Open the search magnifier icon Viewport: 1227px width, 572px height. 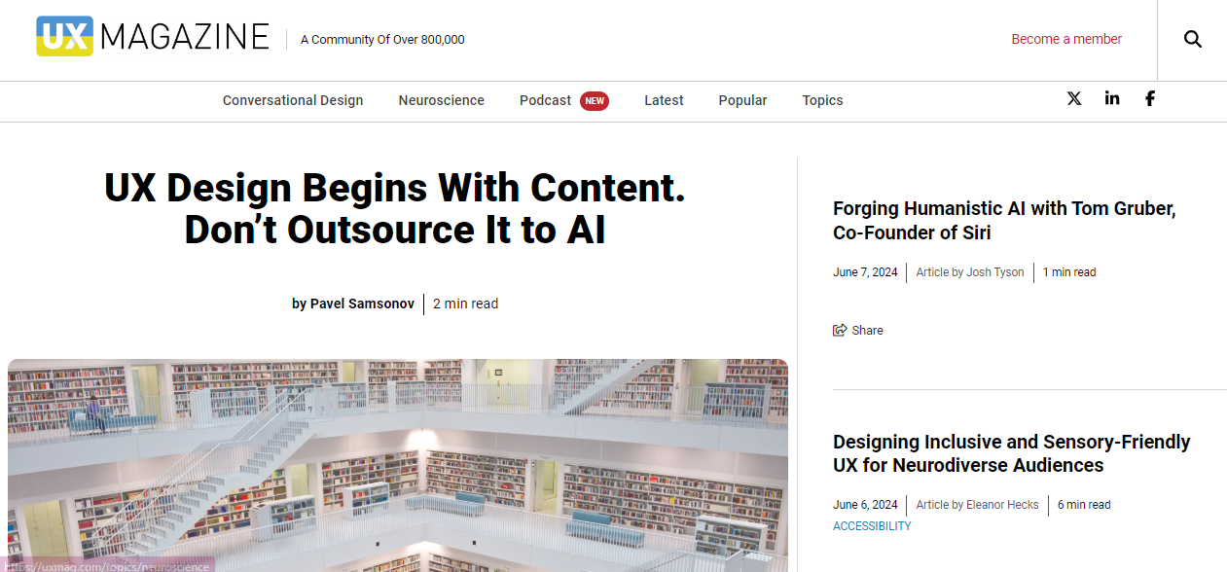(x=1192, y=40)
